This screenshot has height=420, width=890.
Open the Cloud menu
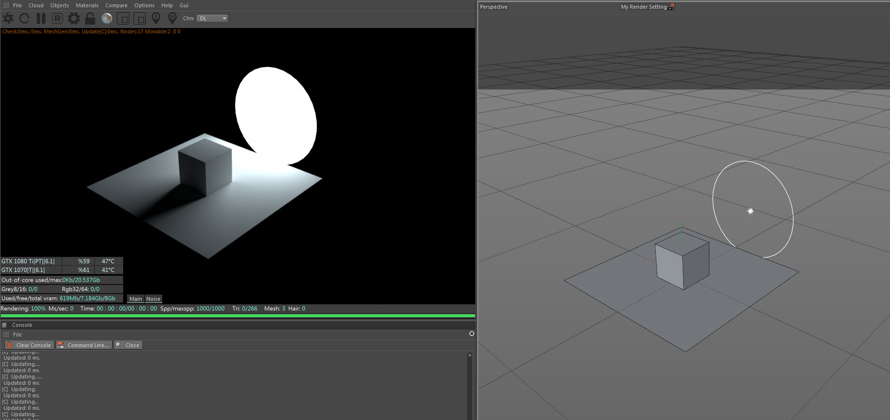click(36, 5)
